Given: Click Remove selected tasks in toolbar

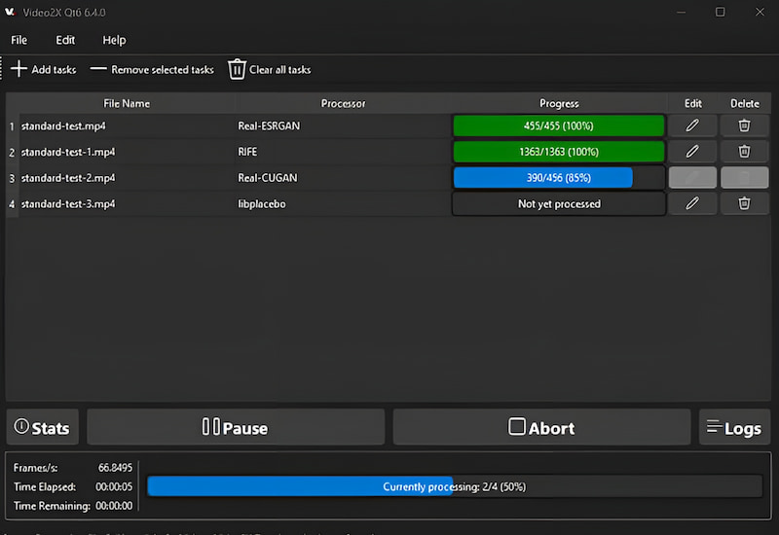Looking at the screenshot, I should click(152, 69).
